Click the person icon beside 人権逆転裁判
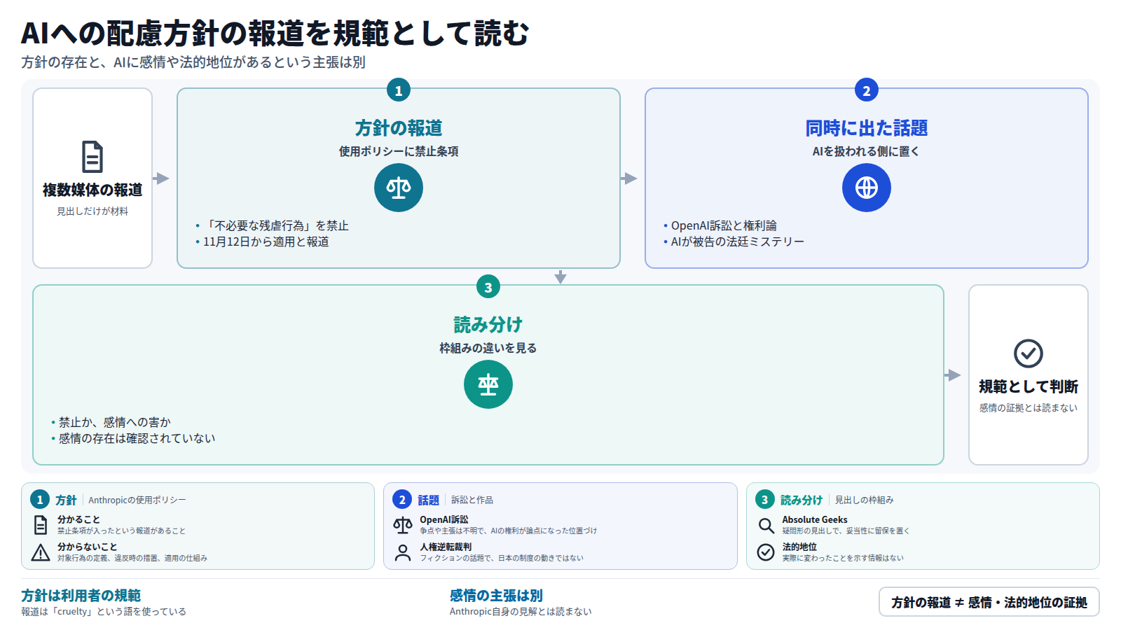1121x630 pixels. click(403, 552)
